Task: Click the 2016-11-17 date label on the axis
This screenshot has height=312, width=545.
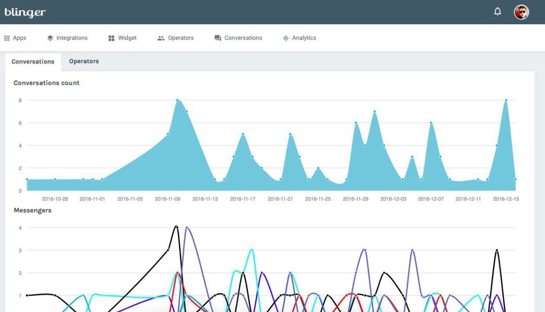Action: (243, 199)
